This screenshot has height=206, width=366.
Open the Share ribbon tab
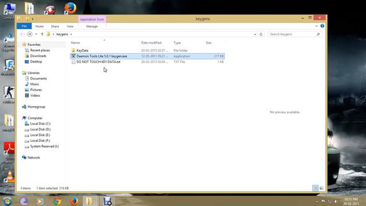coord(55,26)
